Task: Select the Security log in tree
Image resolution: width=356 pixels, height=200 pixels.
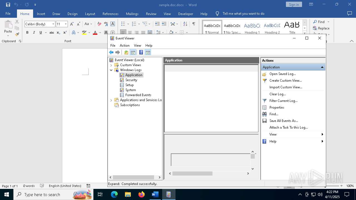Action: [x=131, y=80]
